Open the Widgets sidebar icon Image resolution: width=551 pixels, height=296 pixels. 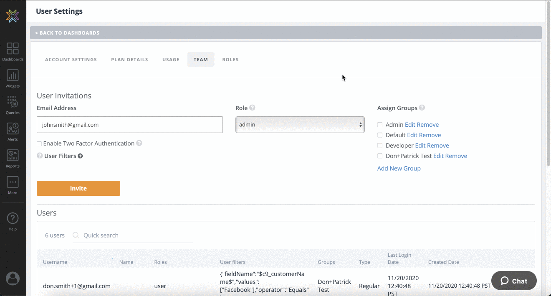pyautogui.click(x=13, y=78)
